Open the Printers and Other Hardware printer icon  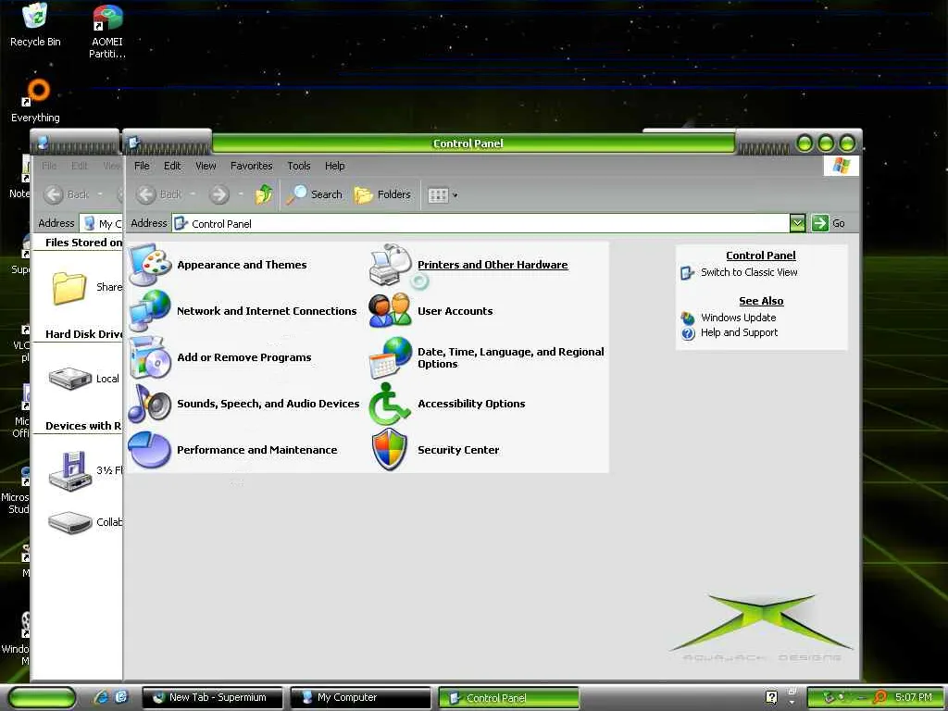tap(391, 265)
